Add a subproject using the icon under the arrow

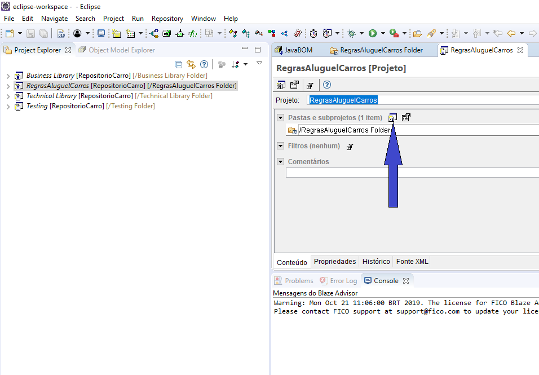click(x=393, y=117)
